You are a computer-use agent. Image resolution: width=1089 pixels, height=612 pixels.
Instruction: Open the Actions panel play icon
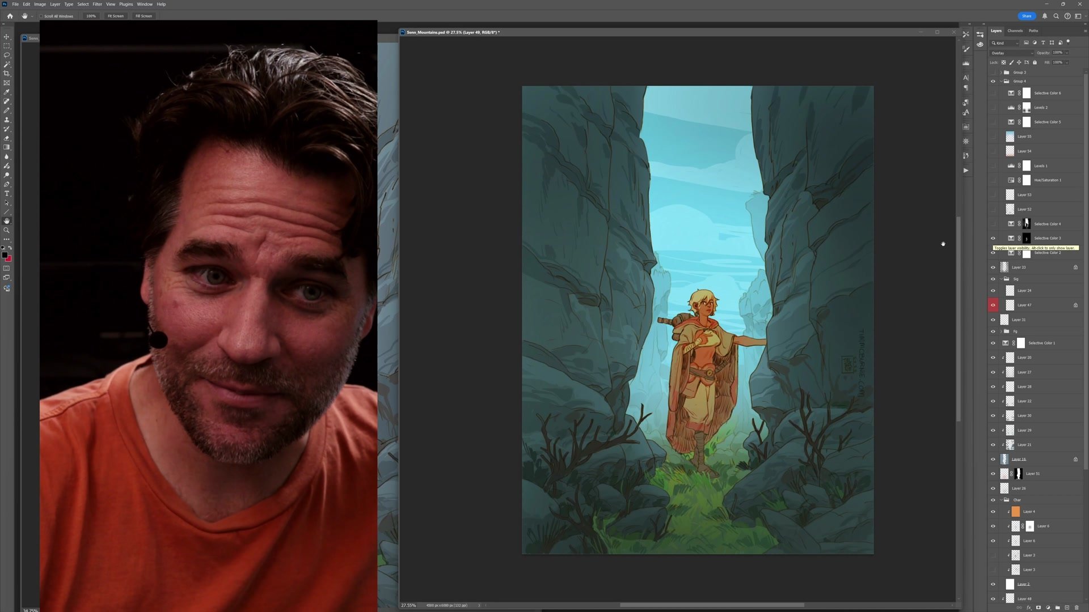pyautogui.click(x=966, y=170)
